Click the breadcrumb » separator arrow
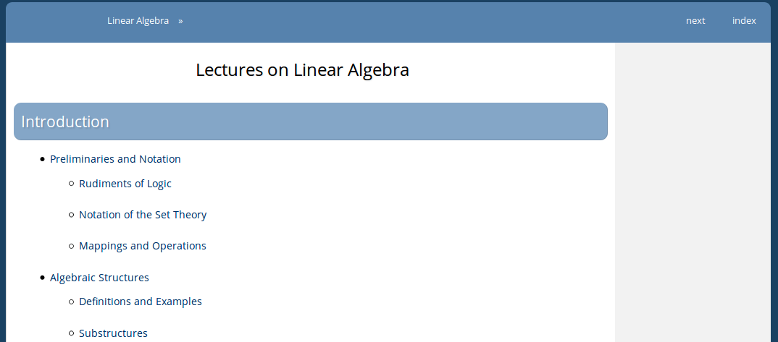778x342 pixels. coord(180,21)
